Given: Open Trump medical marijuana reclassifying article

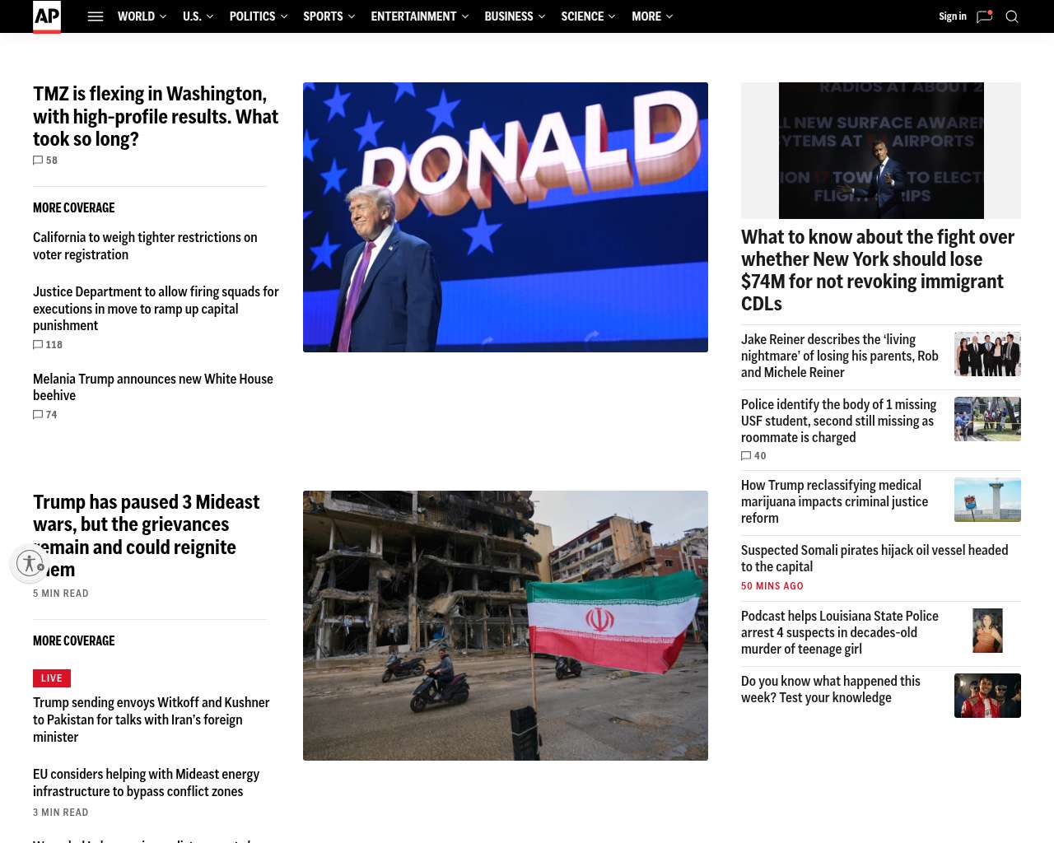Looking at the screenshot, I should (x=835, y=501).
